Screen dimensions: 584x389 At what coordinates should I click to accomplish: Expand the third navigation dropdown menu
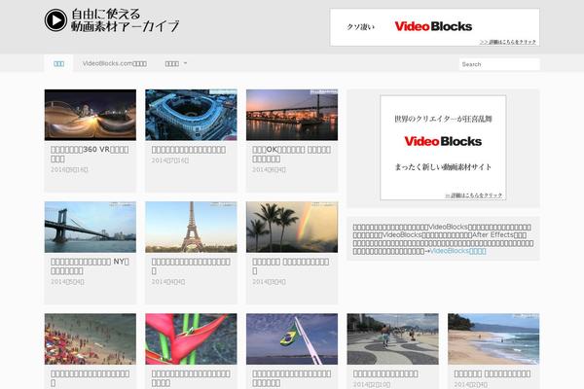176,63
